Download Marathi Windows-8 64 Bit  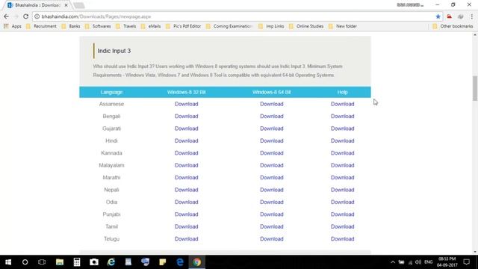coord(272,178)
